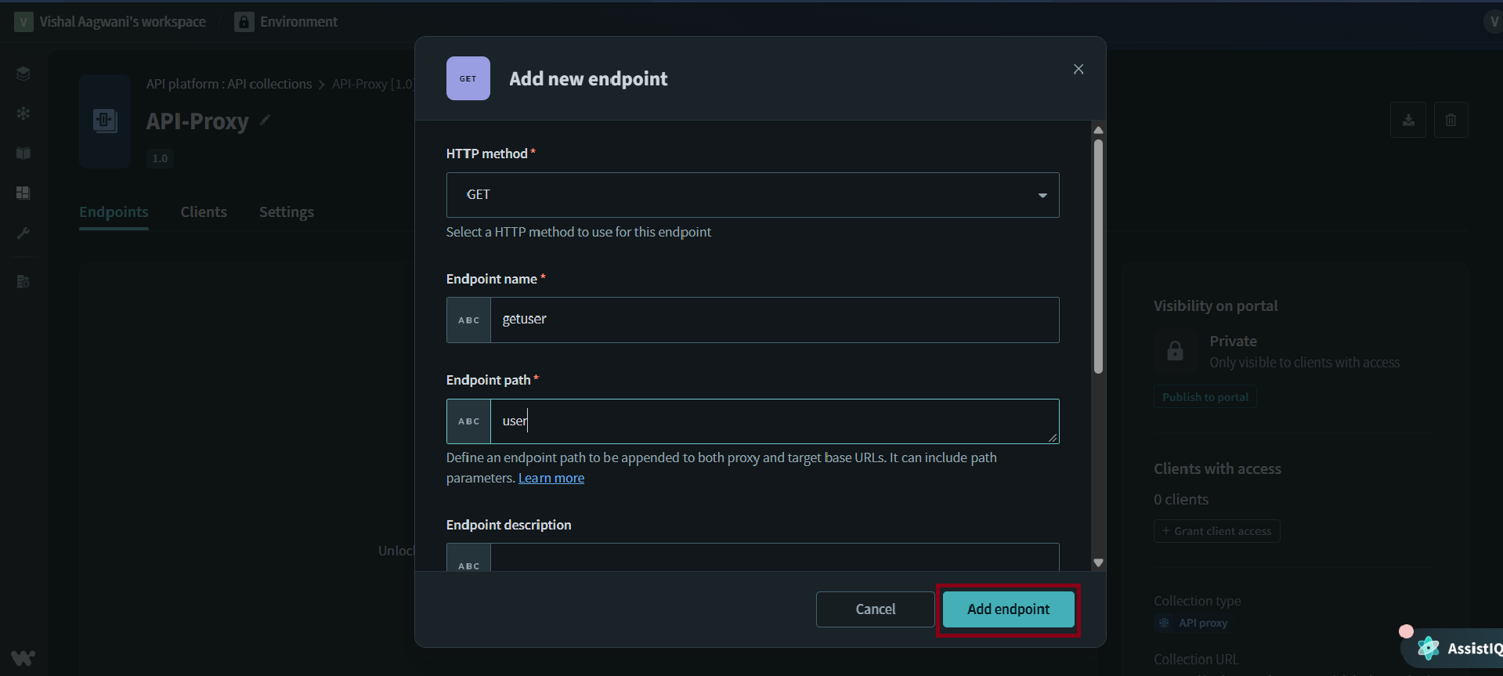The height and width of the screenshot is (676, 1503).
Task: Click dialog scrollbar up arrow
Action: pos(1098,129)
